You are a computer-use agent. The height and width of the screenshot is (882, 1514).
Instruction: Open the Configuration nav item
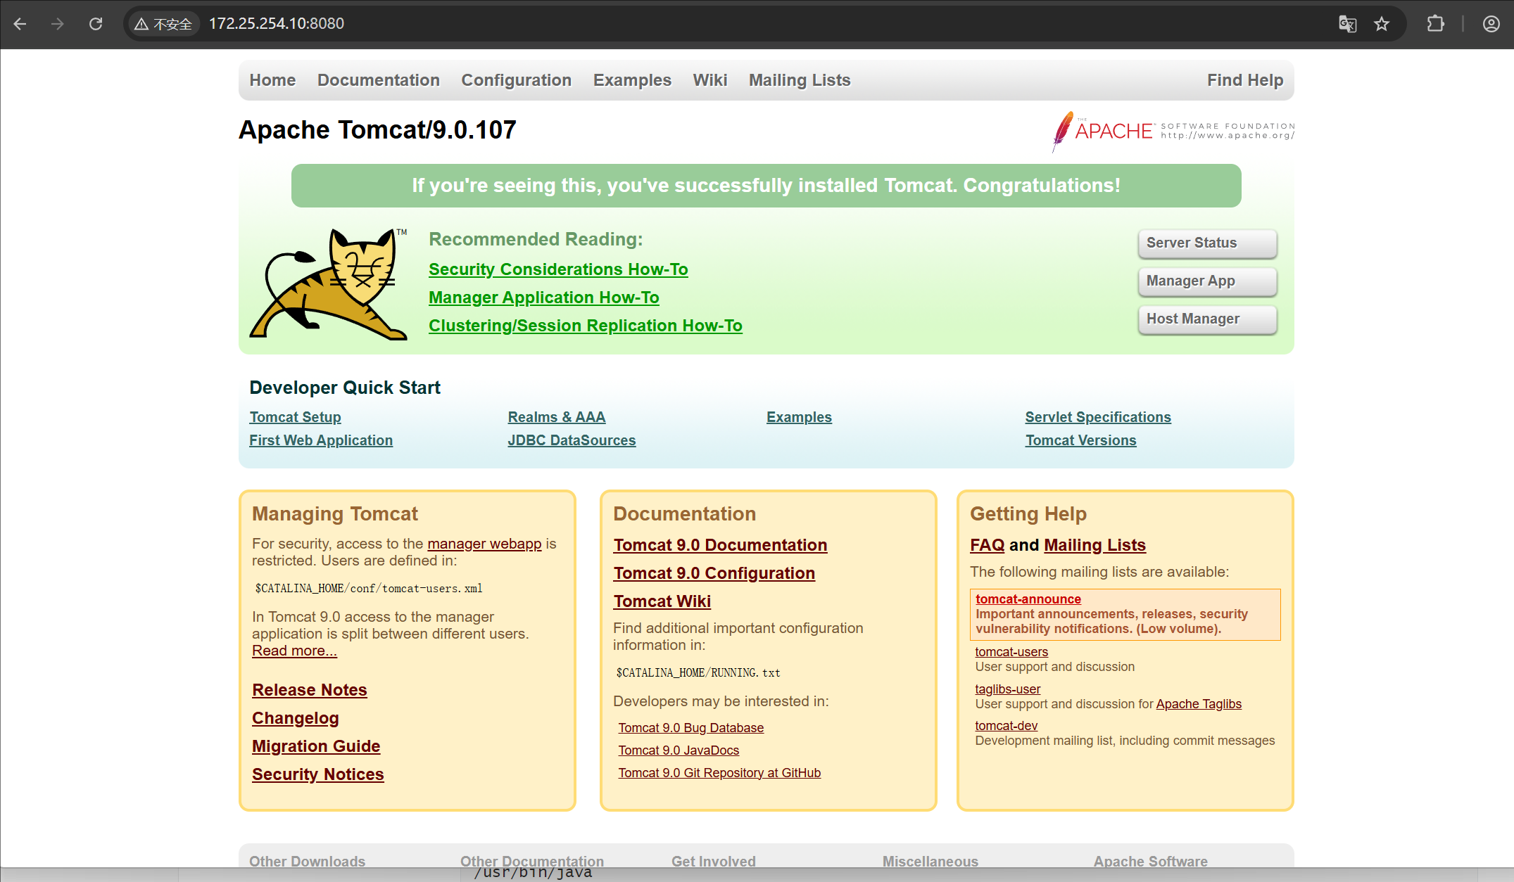[x=516, y=80]
